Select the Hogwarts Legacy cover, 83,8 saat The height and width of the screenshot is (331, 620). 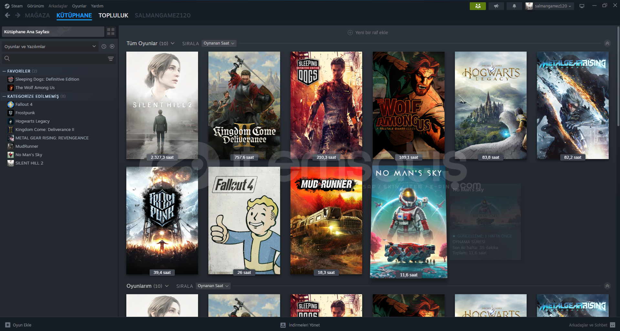click(491, 105)
